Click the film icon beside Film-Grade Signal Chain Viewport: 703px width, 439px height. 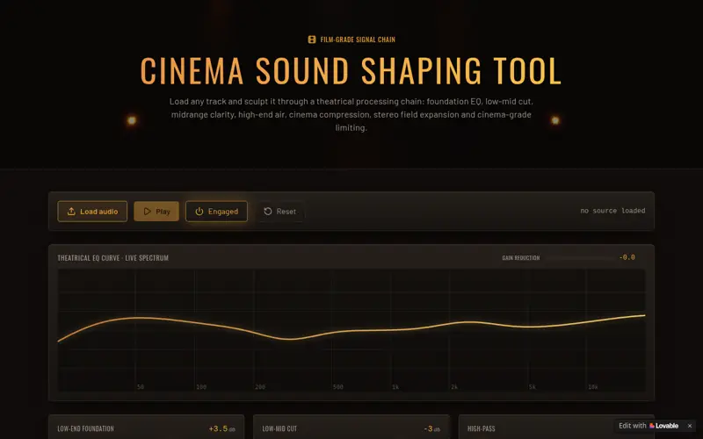(312, 40)
